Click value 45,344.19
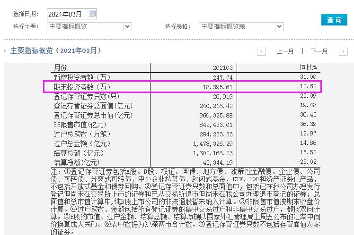 (x=218, y=163)
